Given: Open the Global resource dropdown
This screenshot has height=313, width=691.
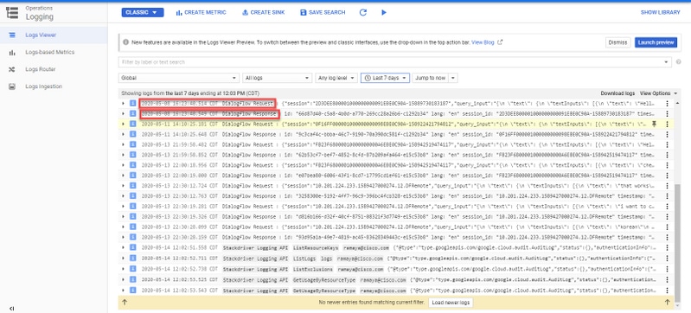Looking at the screenshot, I should coord(179,78).
